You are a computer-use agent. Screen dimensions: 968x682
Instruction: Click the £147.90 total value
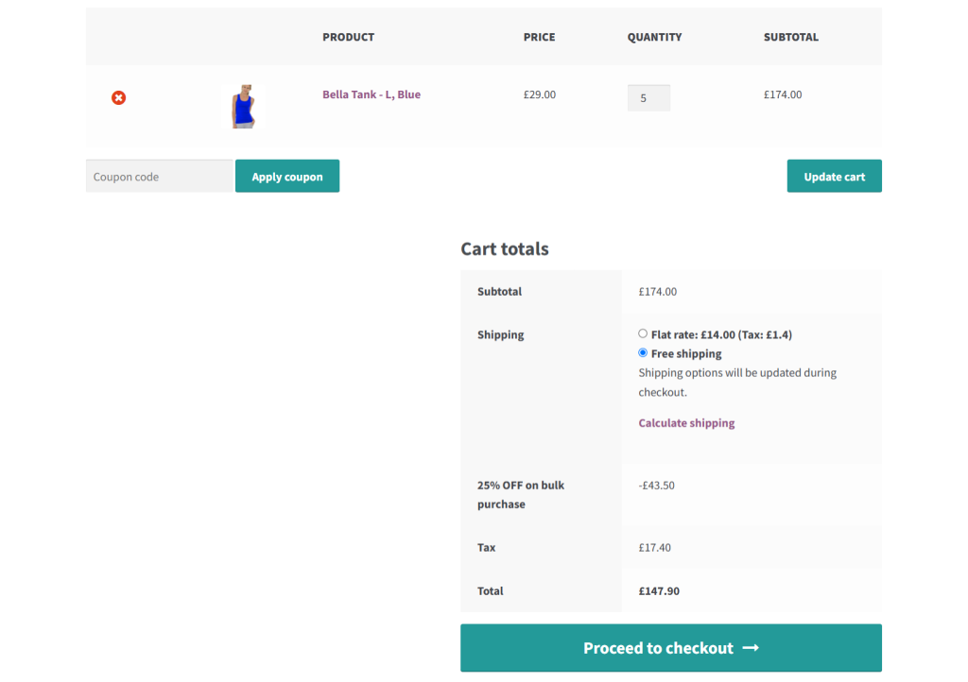click(659, 590)
